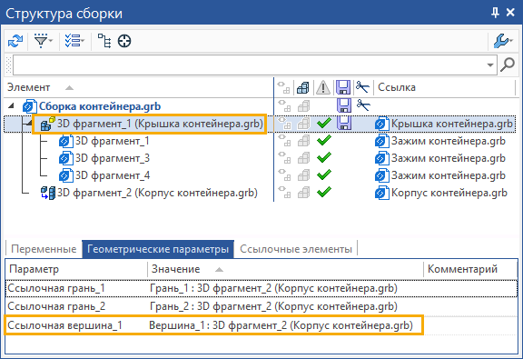Switch to the Переменные tab
The width and height of the screenshot is (523, 359).
coord(44,249)
